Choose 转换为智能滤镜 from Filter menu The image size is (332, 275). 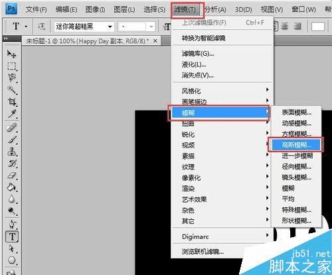coord(222,38)
